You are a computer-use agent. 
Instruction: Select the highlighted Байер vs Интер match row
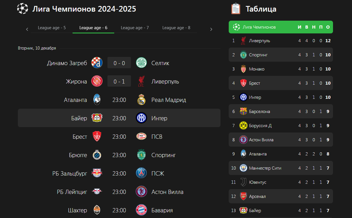click(x=119, y=118)
